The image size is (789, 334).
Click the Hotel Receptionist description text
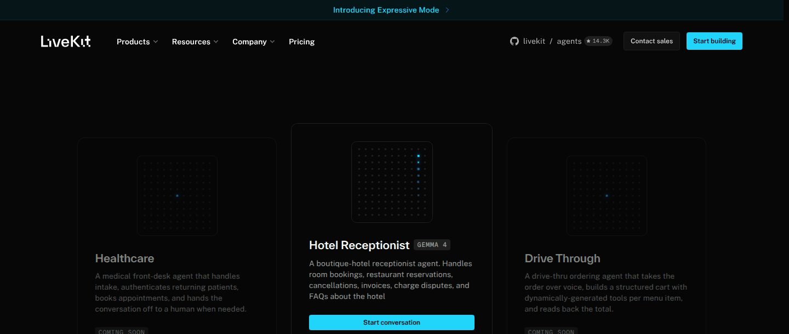pyautogui.click(x=391, y=280)
